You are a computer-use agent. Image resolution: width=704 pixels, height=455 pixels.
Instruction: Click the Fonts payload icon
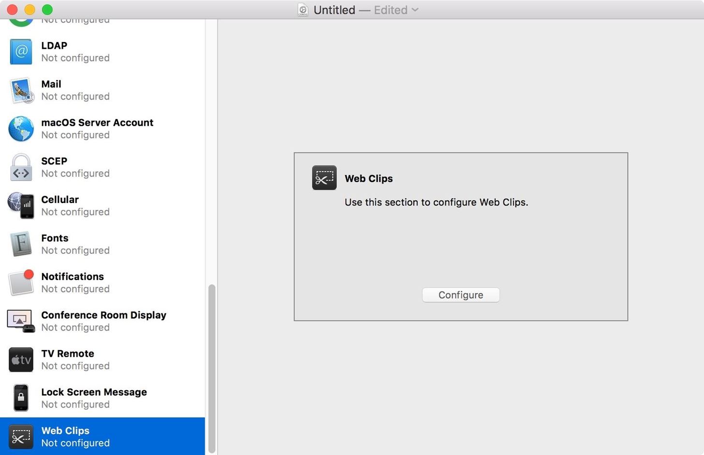pyautogui.click(x=21, y=244)
